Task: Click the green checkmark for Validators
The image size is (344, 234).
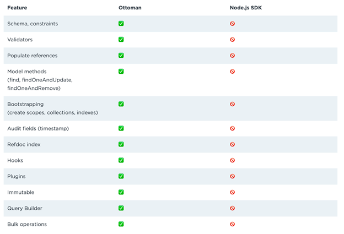Action: point(121,40)
